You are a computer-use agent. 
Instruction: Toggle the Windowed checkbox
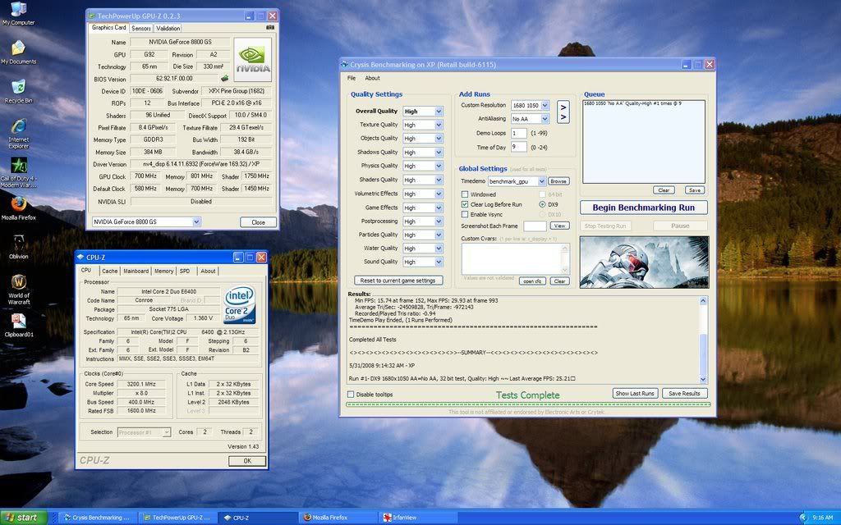tap(465, 194)
